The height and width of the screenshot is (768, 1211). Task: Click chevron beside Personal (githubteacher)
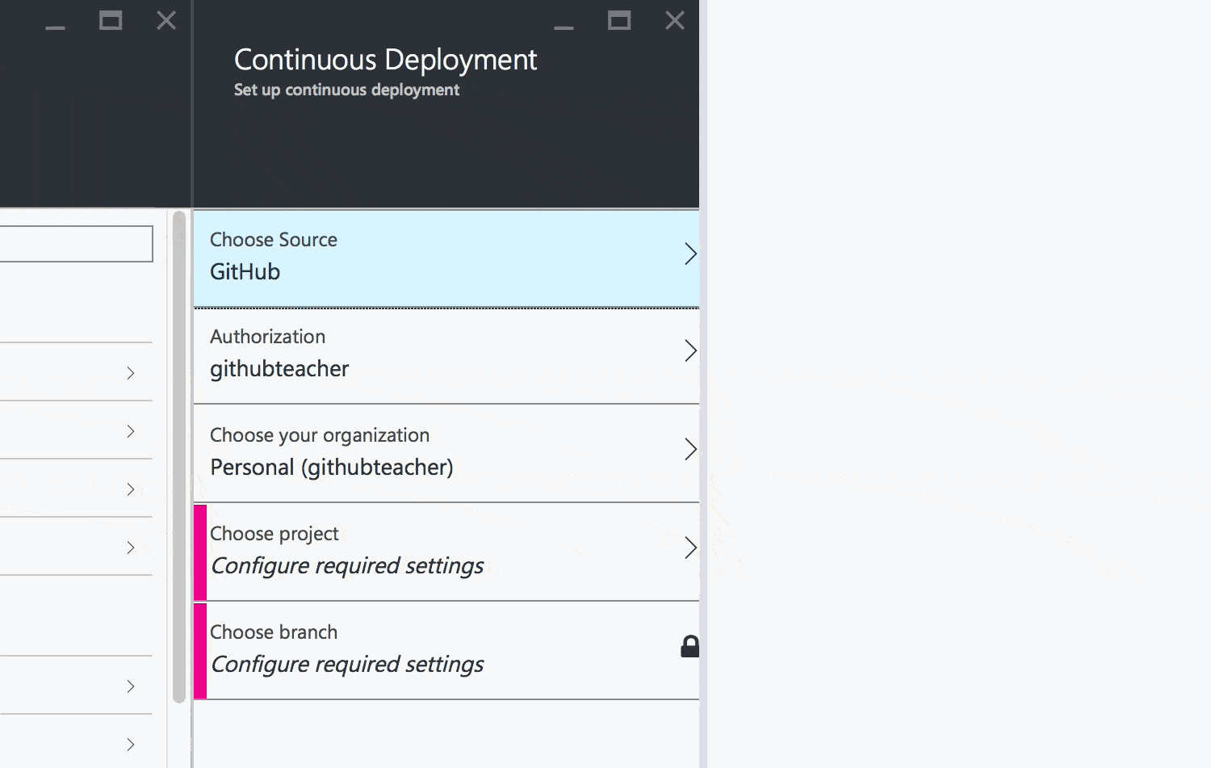click(x=690, y=450)
